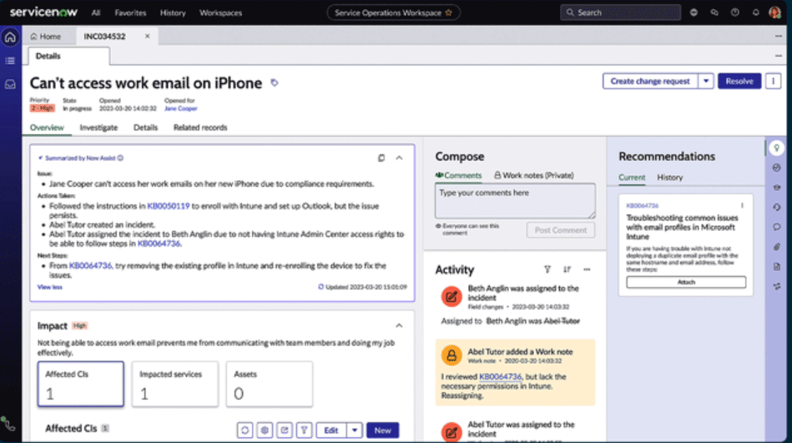
Task: Open the All menu
Action: coord(95,13)
